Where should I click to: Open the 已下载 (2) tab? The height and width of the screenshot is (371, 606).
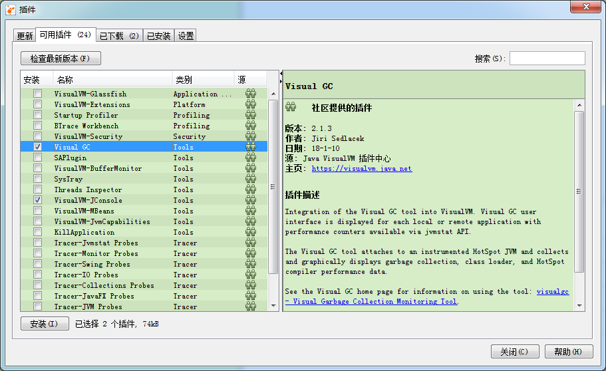(120, 35)
